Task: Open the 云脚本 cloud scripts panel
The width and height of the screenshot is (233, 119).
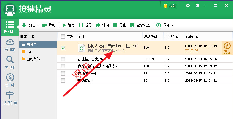Action: pyautogui.click(x=10, y=45)
